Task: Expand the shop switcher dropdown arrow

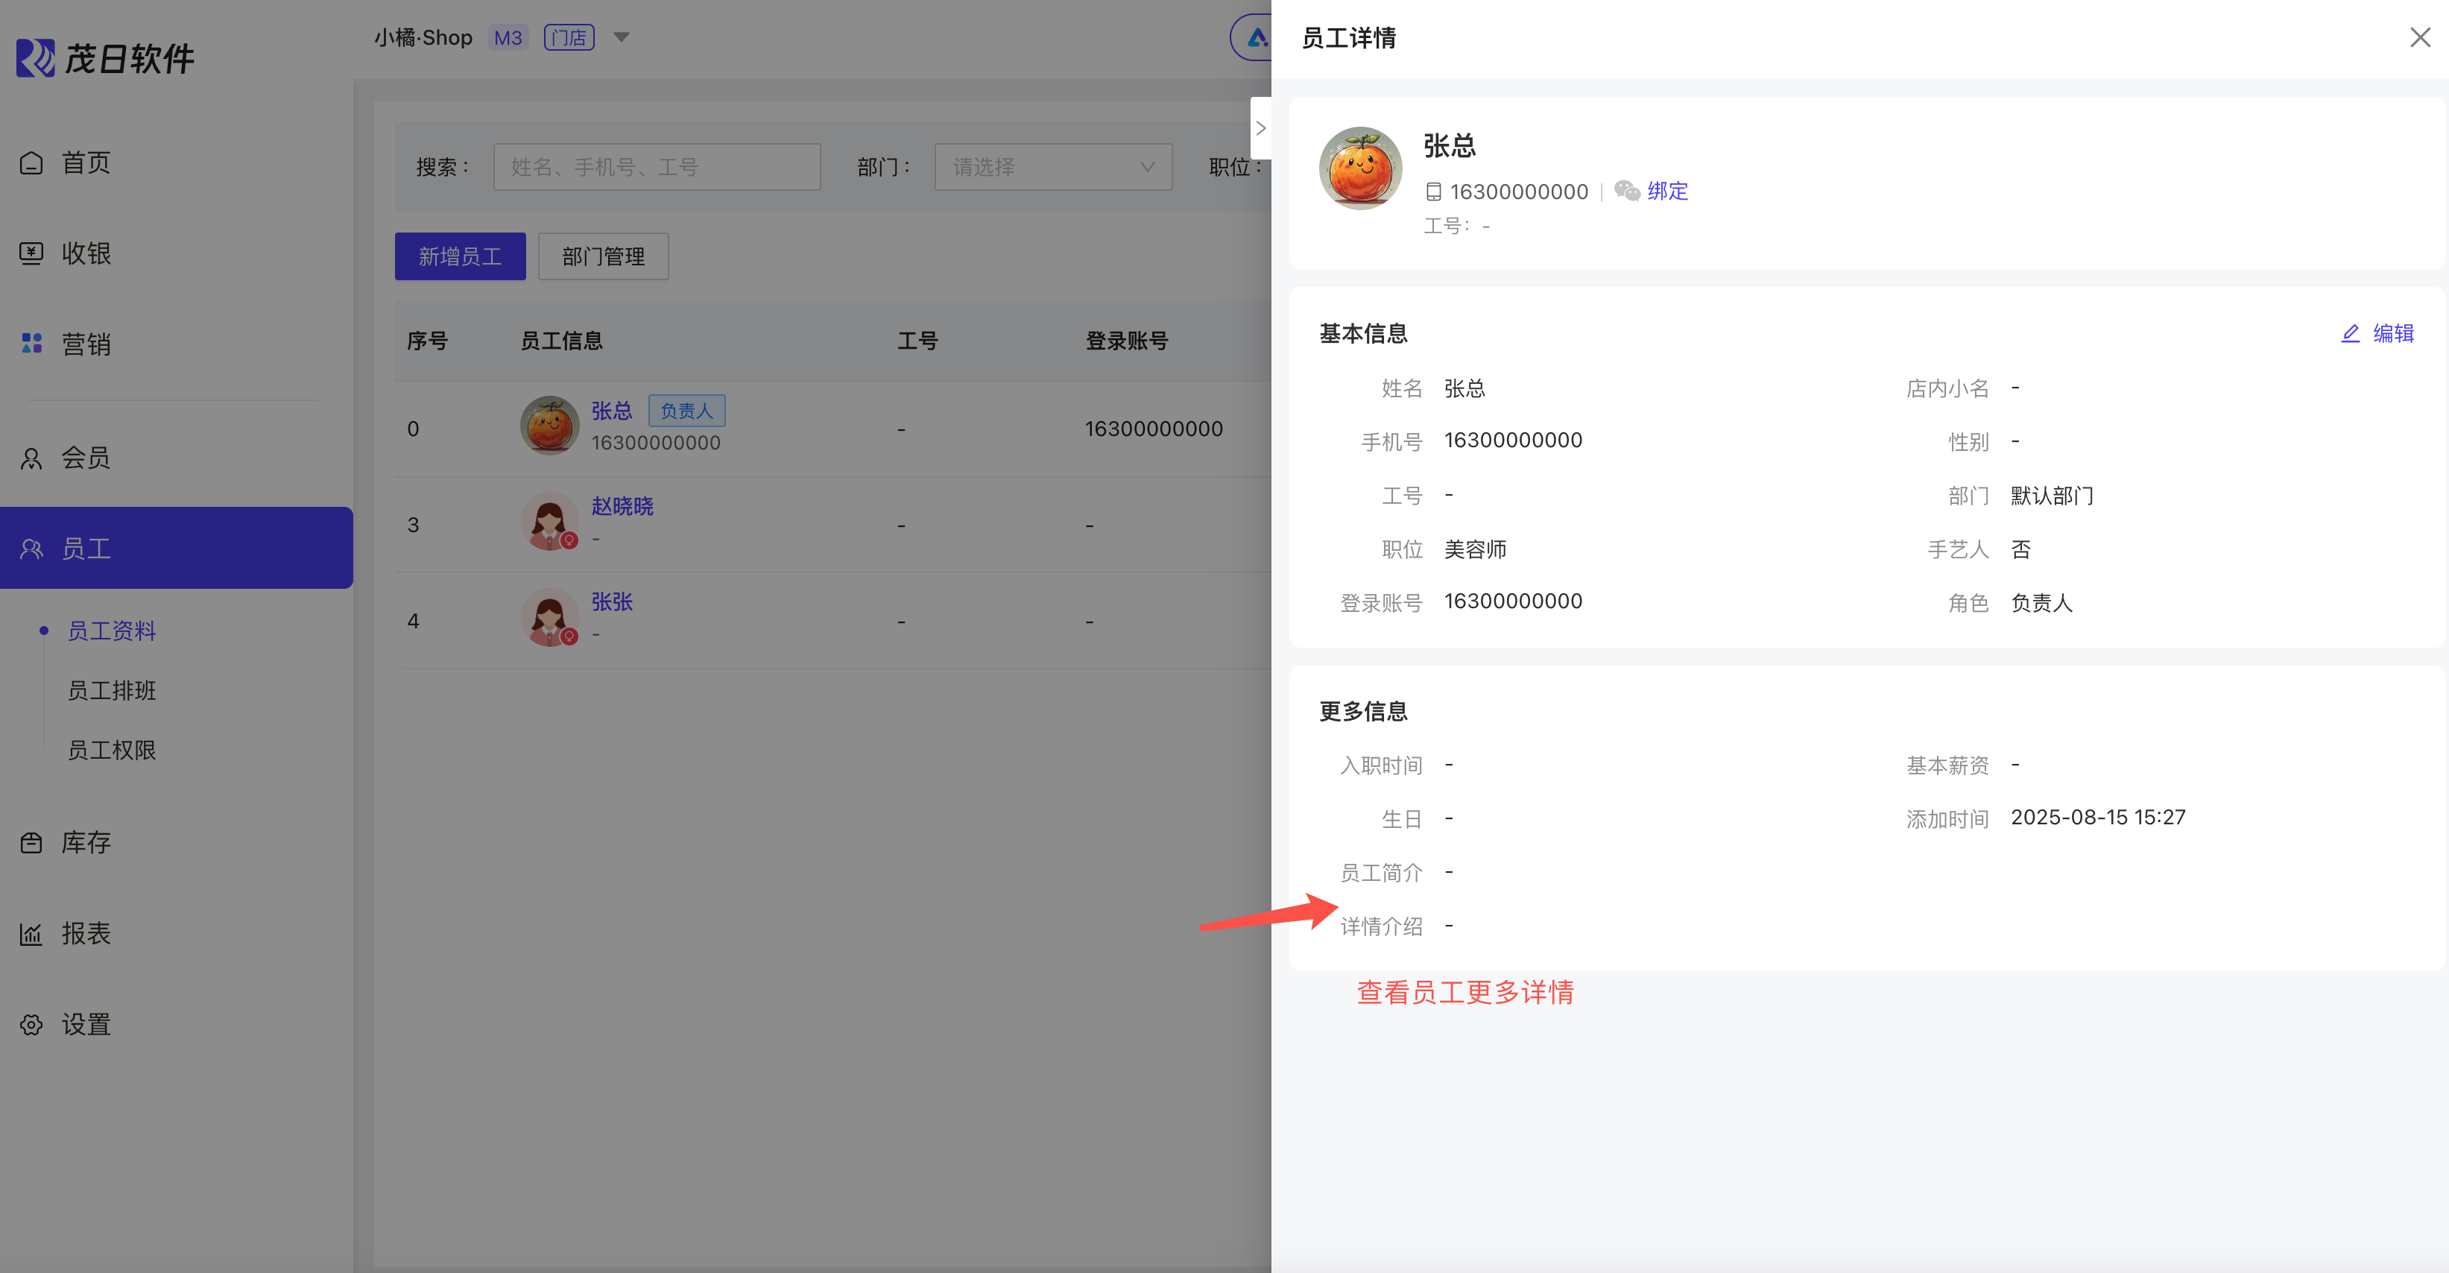Action: coord(622,37)
